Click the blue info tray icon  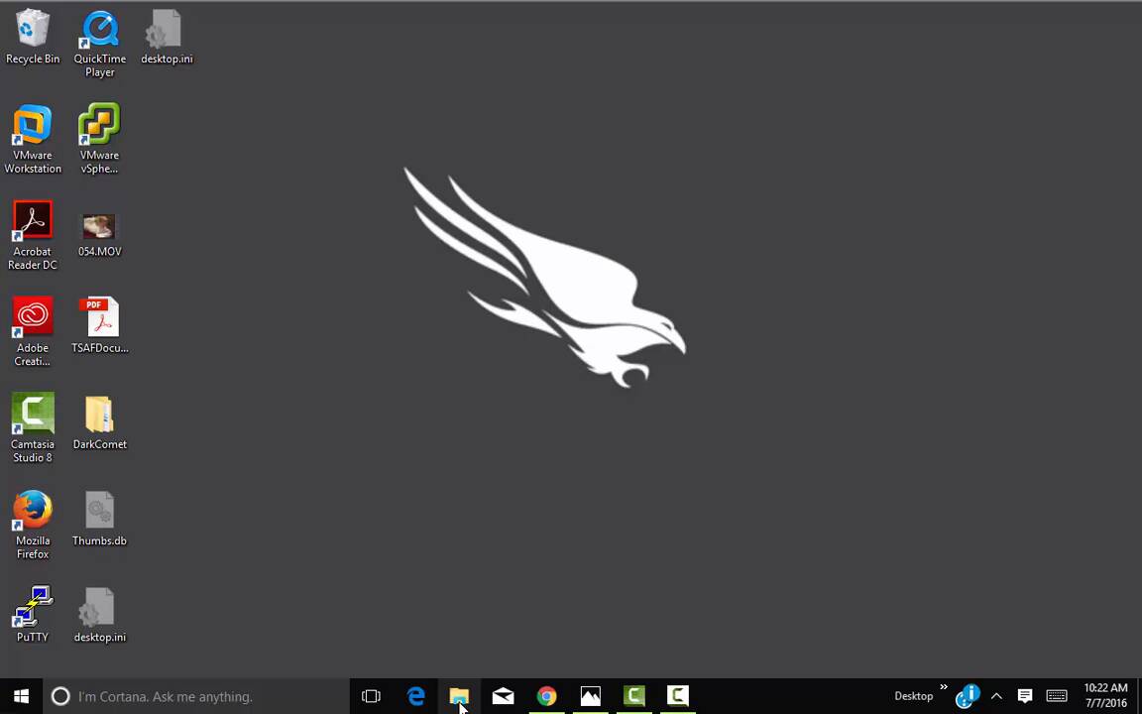point(969,696)
